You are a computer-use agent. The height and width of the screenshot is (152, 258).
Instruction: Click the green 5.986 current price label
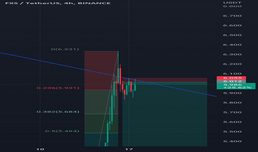pos(233,85)
